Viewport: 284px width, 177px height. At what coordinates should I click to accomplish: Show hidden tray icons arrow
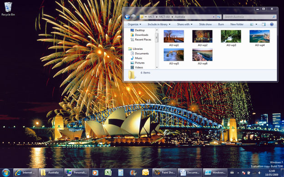click(x=238, y=173)
